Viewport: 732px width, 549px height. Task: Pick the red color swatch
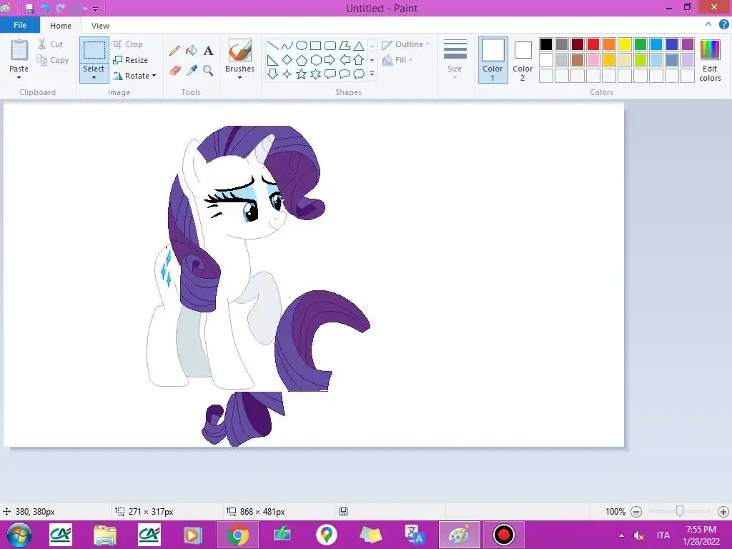click(x=593, y=44)
